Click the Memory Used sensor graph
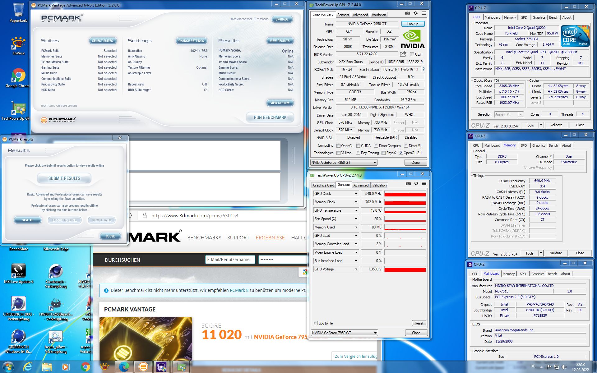The height and width of the screenshot is (373, 597). (405, 227)
